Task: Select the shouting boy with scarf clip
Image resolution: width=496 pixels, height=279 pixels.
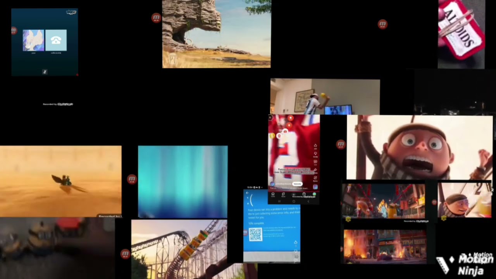Action: [x=420, y=148]
